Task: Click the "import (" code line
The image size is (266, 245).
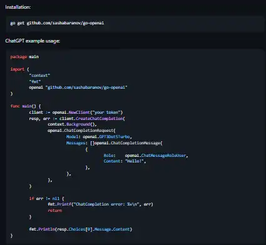Action: coord(20,69)
